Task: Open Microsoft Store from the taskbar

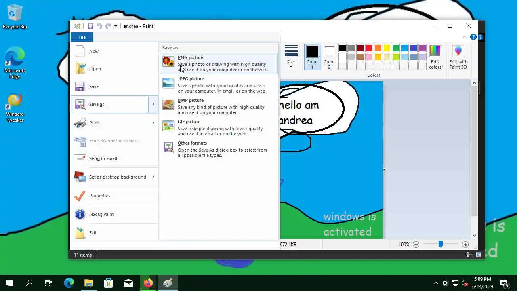Action: point(109,283)
